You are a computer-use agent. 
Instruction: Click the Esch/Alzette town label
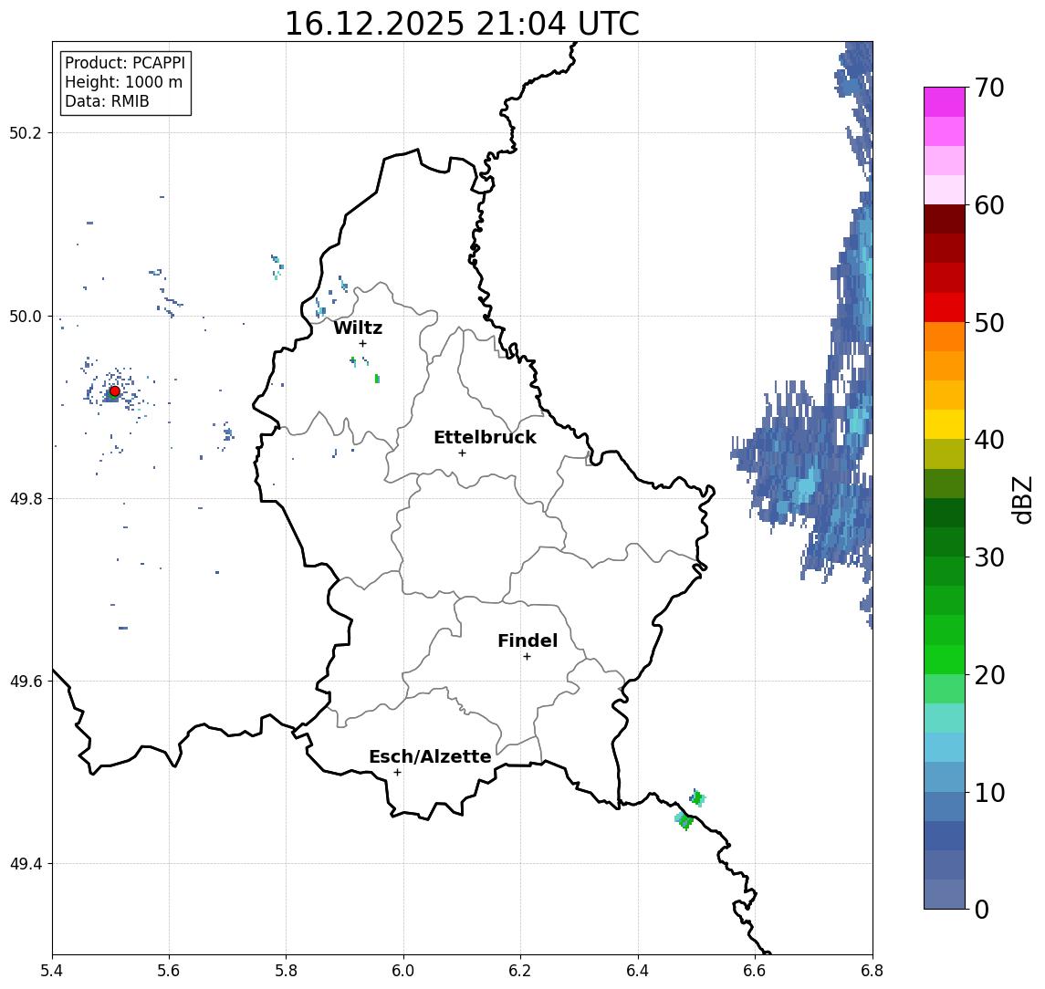430,757
